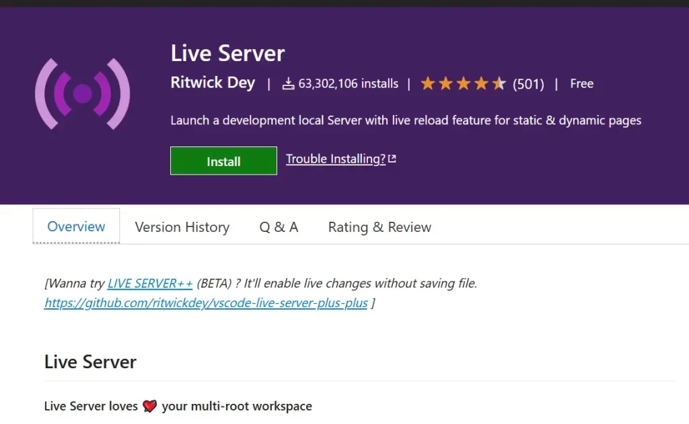Select the Overview tab
This screenshot has width=689, height=424.
click(x=76, y=226)
